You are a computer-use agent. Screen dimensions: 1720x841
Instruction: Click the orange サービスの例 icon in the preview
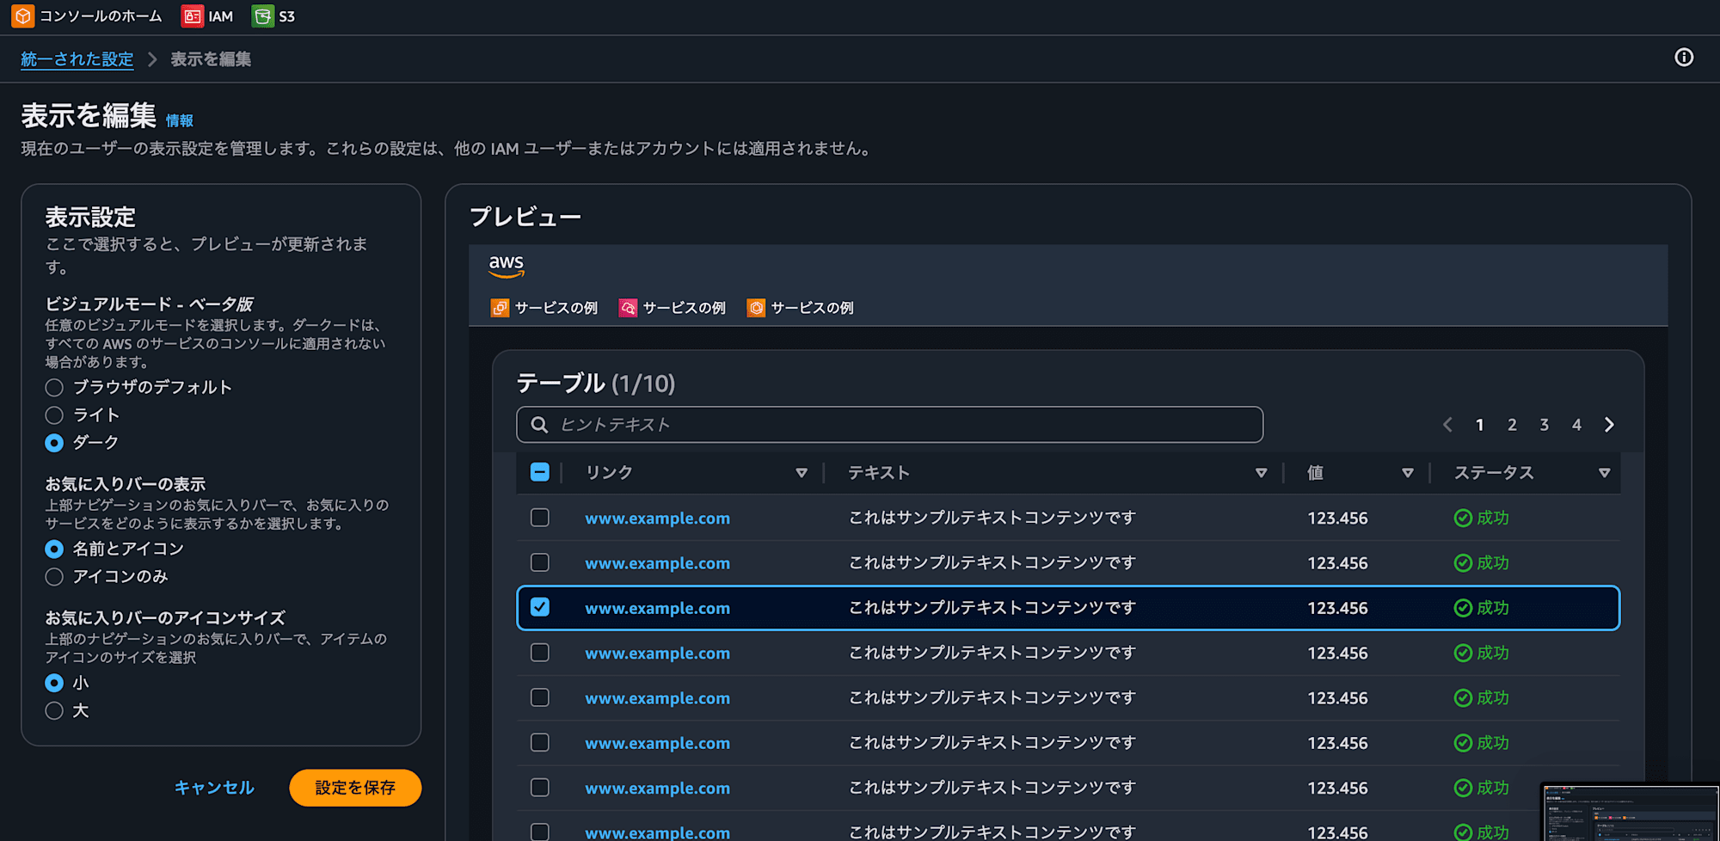click(x=755, y=307)
